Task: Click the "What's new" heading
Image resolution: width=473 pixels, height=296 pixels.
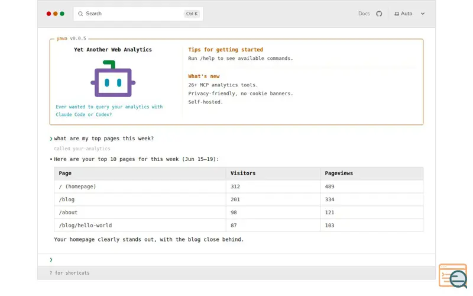Action: [204, 76]
